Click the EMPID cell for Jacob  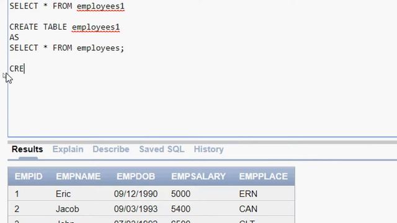point(17,209)
